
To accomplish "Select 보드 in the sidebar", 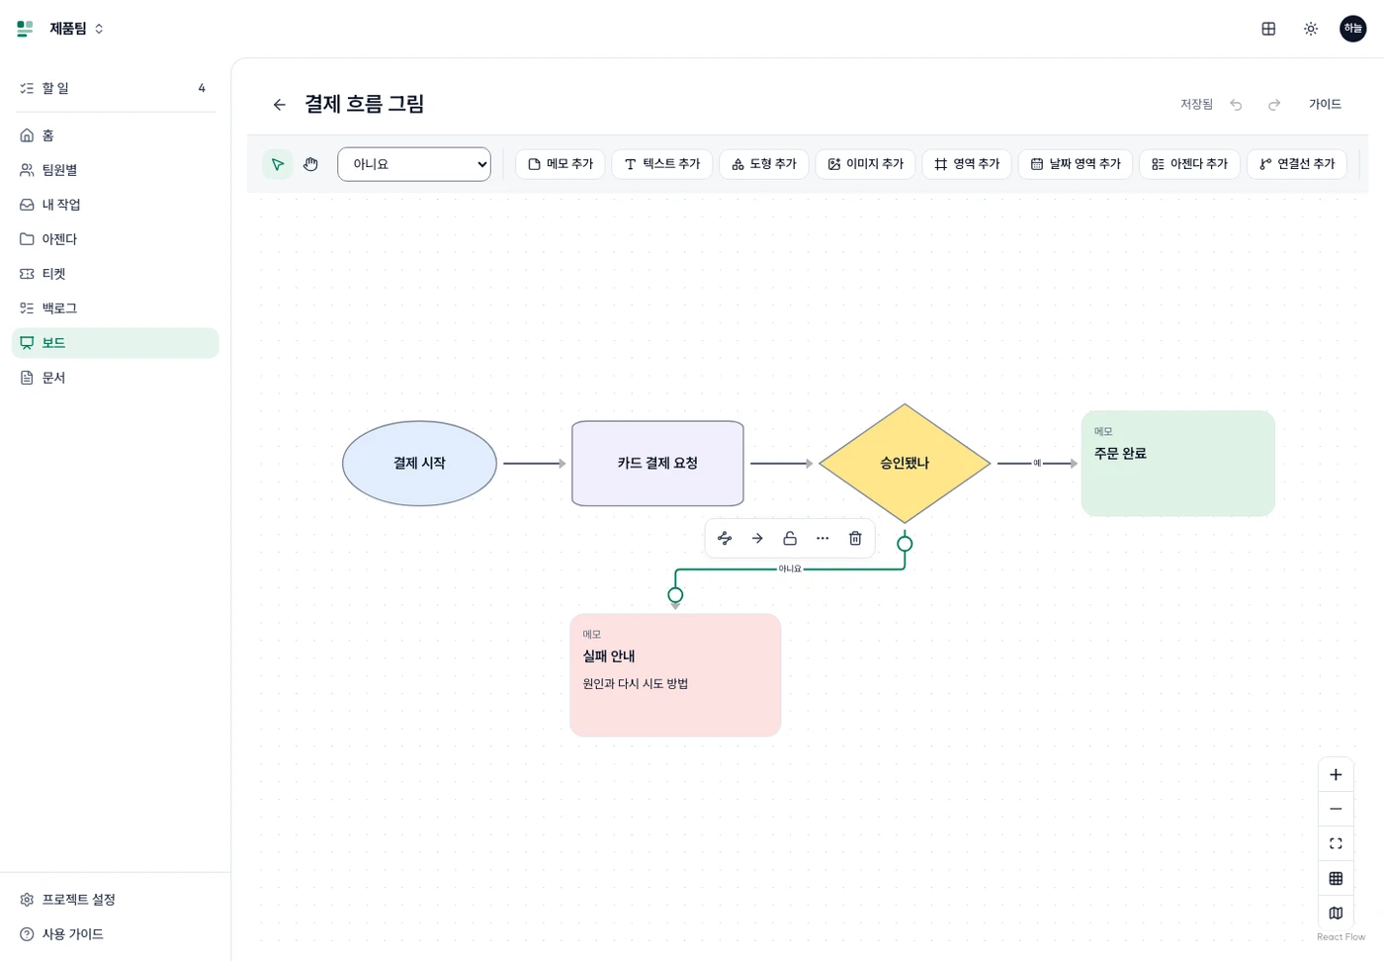I will tap(115, 343).
